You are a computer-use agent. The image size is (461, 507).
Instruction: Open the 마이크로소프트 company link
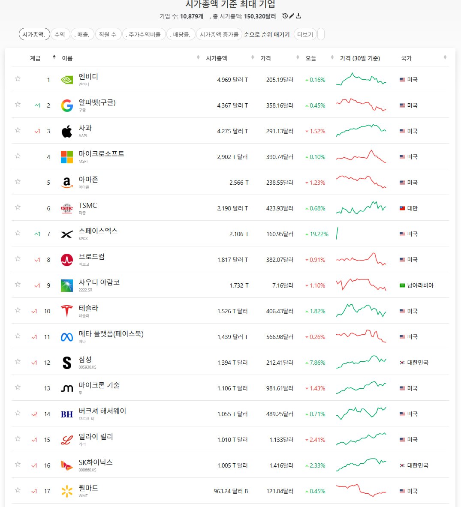click(101, 153)
